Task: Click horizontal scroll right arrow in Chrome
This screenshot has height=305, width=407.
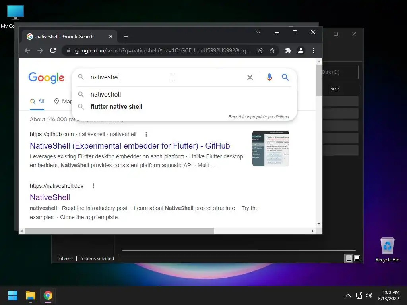Action: 312,231
